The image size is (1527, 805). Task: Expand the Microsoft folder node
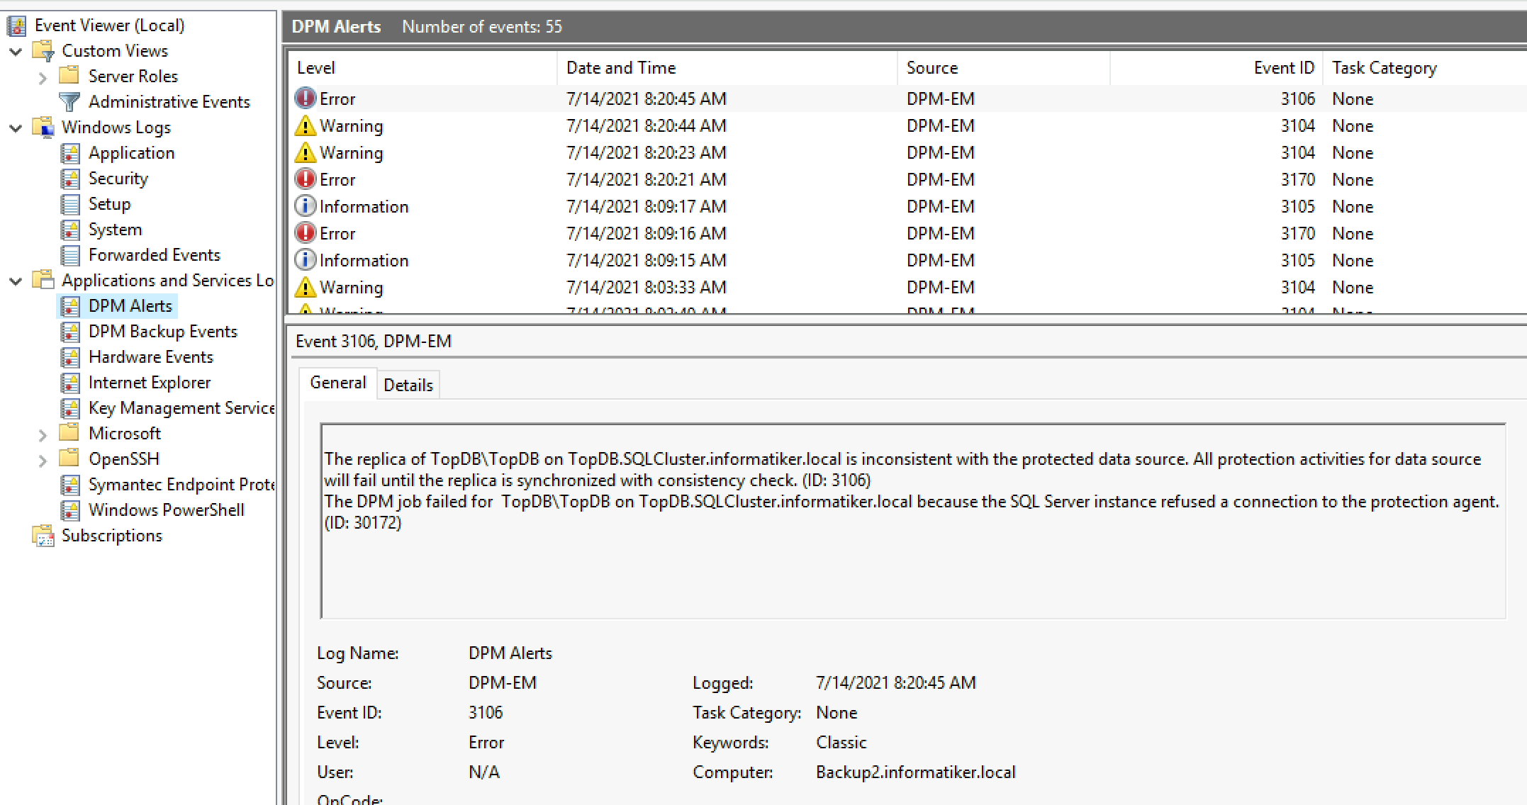point(43,434)
